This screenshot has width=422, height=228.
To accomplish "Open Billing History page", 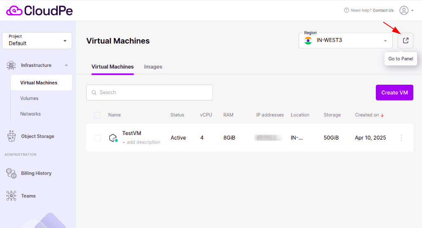I will tap(36, 173).
